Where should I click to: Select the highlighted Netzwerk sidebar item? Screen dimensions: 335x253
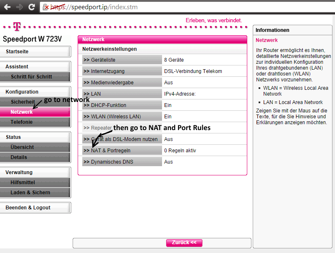pyautogui.click(x=35, y=112)
